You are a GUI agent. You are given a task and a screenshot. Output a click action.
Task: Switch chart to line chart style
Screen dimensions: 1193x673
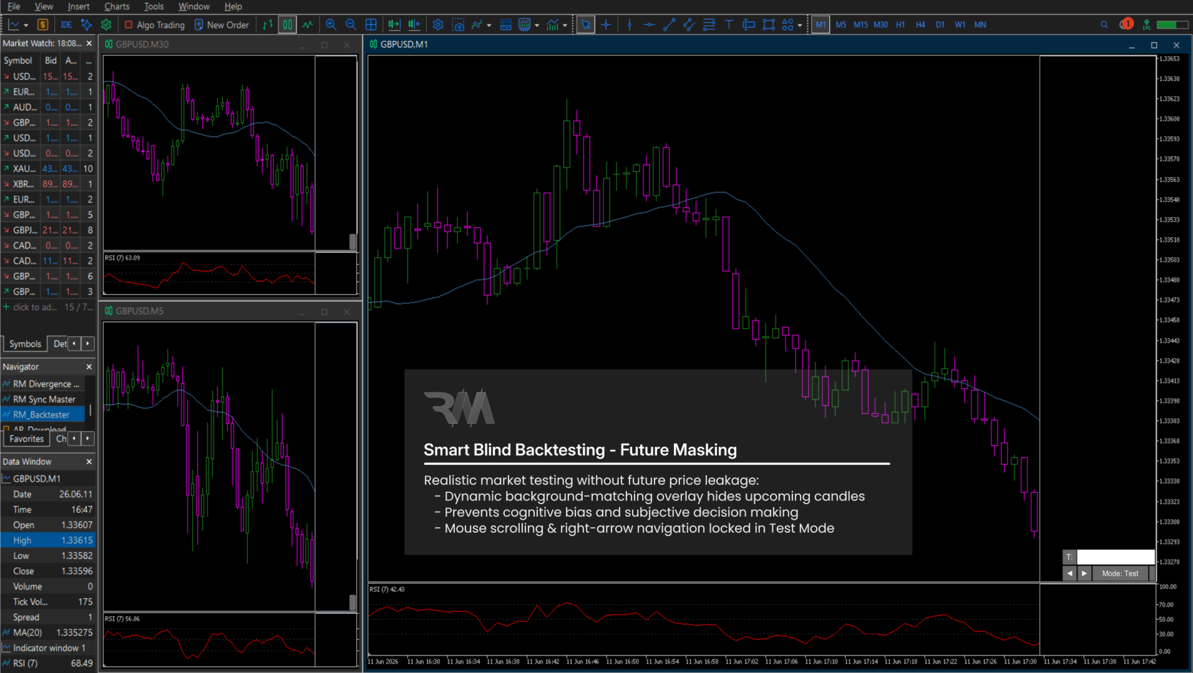pyautogui.click(x=308, y=25)
